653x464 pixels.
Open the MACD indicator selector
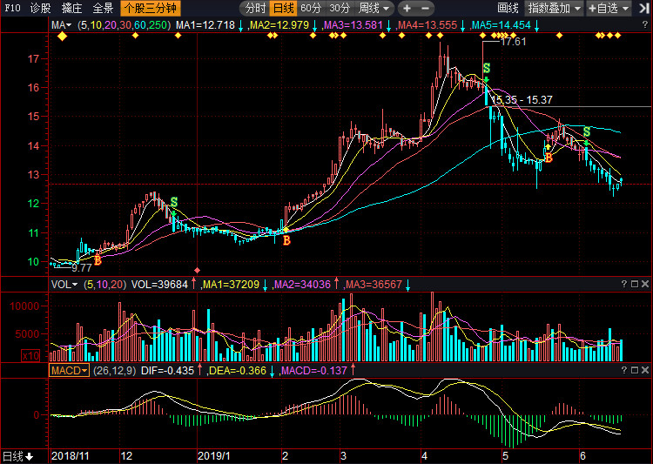(68, 370)
